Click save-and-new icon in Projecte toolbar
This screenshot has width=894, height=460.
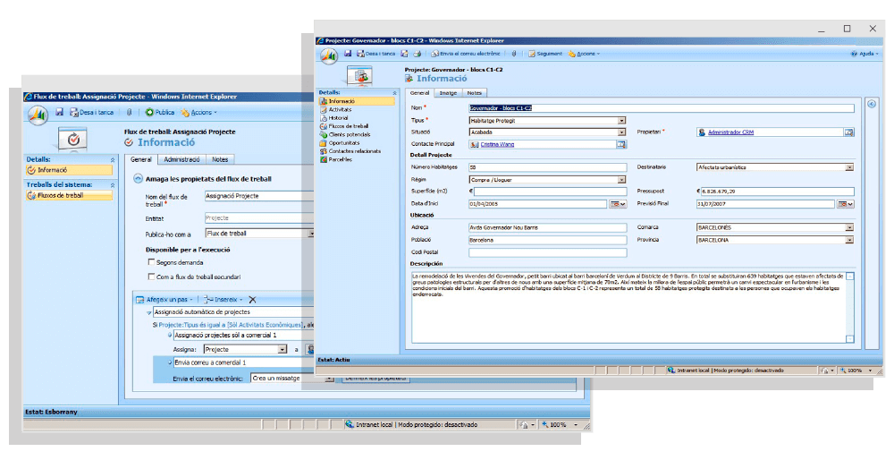click(x=404, y=54)
